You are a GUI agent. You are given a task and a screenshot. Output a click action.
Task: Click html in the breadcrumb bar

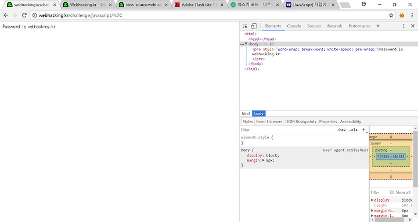246,113
